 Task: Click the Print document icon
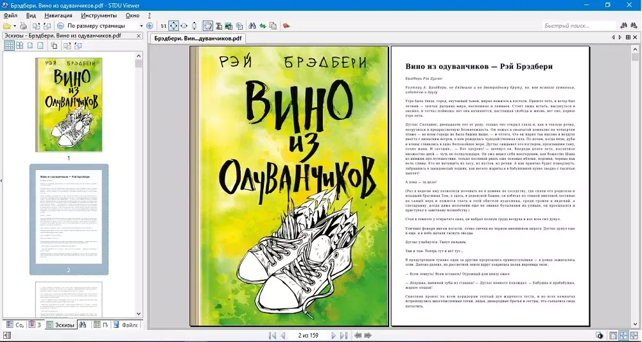point(23,26)
